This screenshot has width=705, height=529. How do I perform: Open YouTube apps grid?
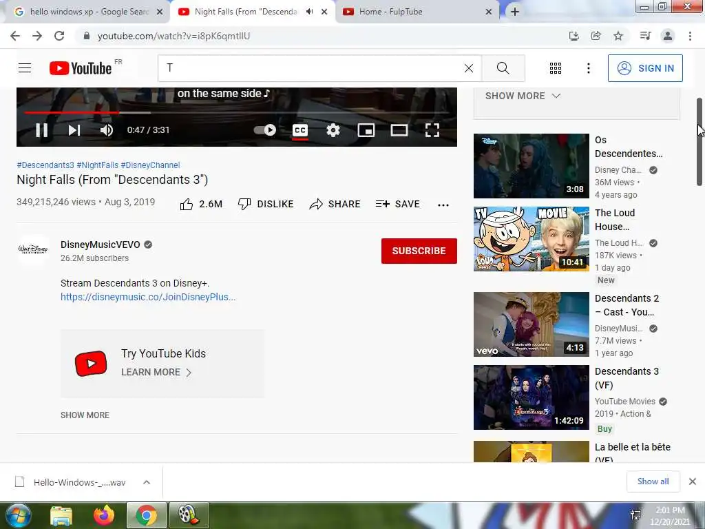(556, 68)
